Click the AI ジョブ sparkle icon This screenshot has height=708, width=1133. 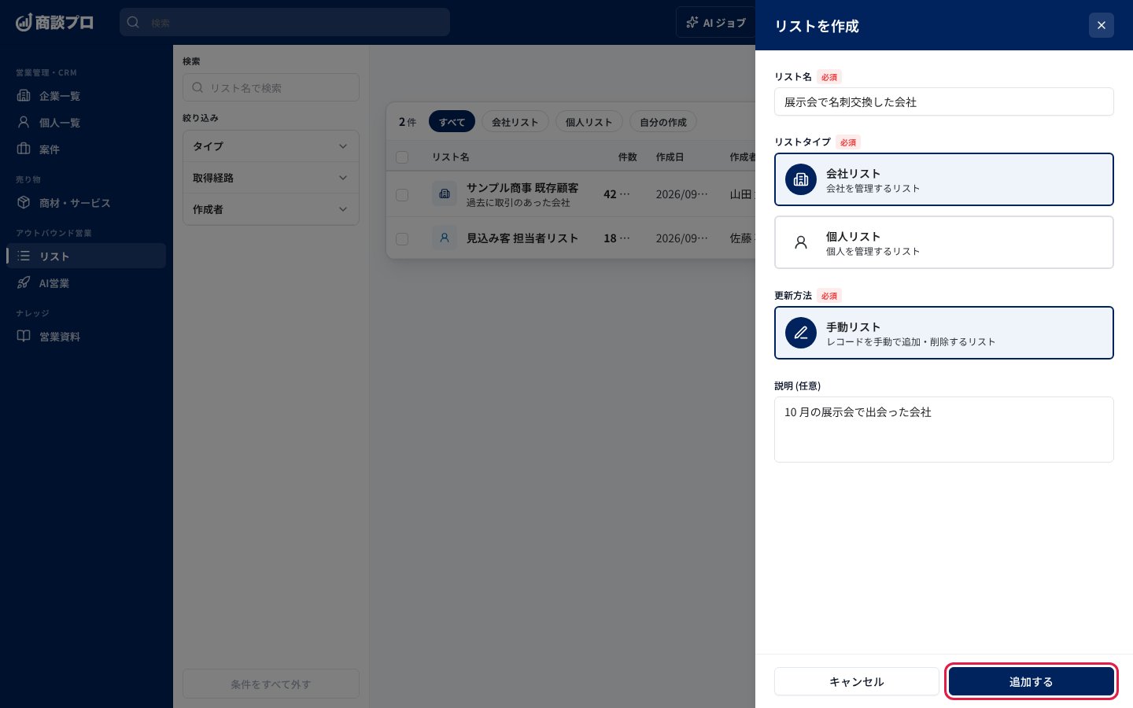(x=692, y=23)
